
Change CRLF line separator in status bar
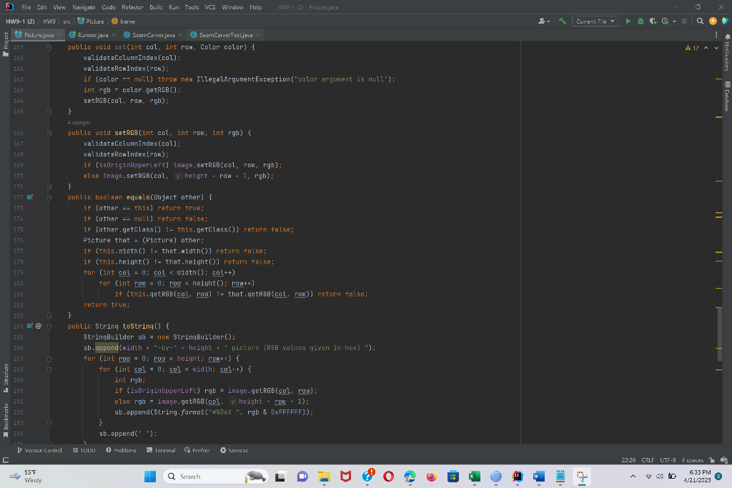coord(648,460)
